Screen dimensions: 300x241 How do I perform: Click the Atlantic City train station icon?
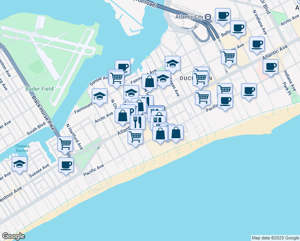point(208,17)
